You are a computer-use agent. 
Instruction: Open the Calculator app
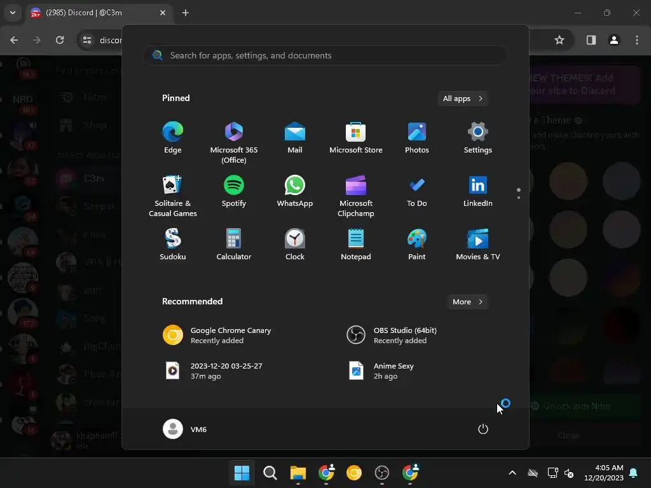pyautogui.click(x=234, y=245)
